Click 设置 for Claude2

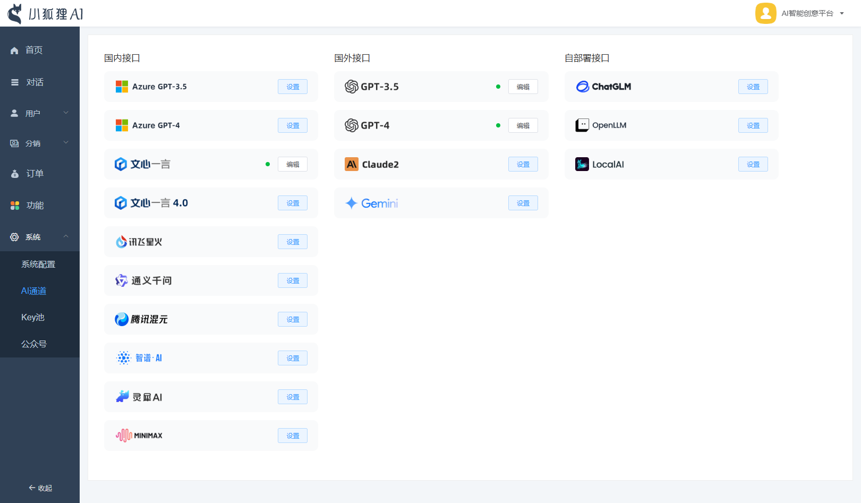(523, 164)
